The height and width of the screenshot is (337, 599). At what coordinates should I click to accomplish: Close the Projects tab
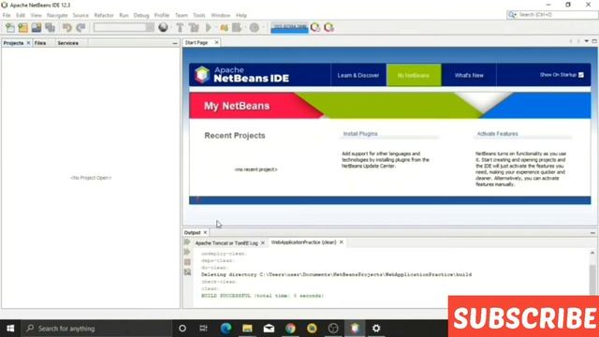click(x=28, y=43)
